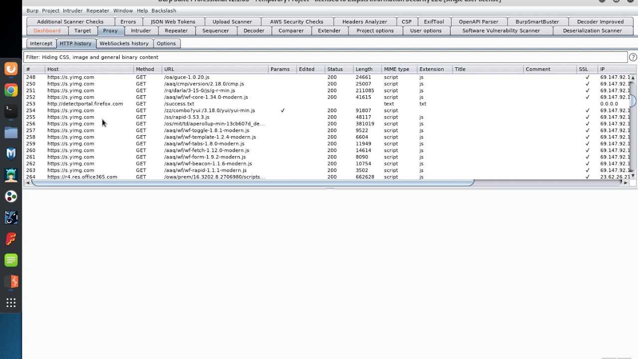Viewport: 638px width, 359px height.
Task: Open the Files folder dock icon
Action: 11,133
